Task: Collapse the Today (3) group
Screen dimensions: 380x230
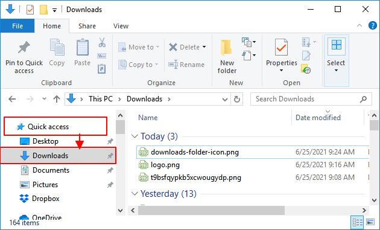Action: [x=135, y=136]
